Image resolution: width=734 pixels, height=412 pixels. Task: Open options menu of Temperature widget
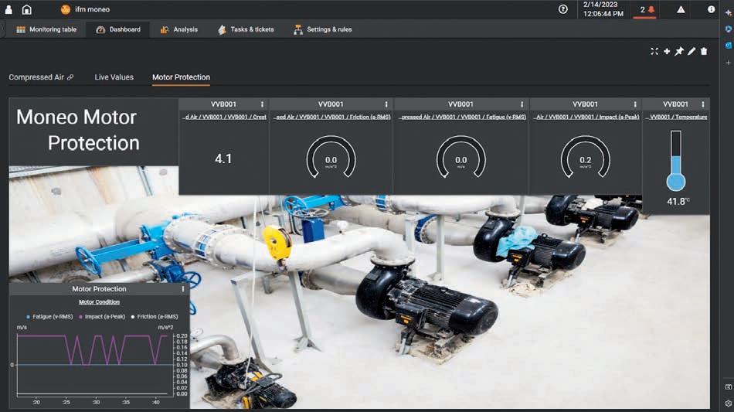[x=702, y=104]
